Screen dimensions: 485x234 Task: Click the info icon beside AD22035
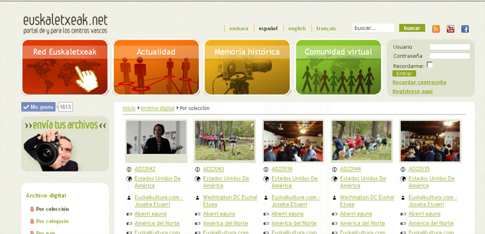tap(403, 169)
